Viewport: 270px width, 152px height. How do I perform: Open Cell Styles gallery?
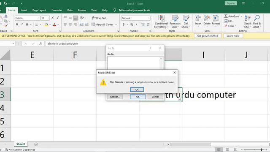point(186,22)
